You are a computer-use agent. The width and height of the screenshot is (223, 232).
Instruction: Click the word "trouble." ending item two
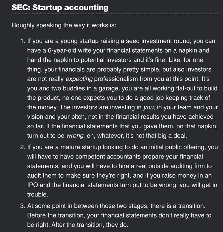click(38, 195)
